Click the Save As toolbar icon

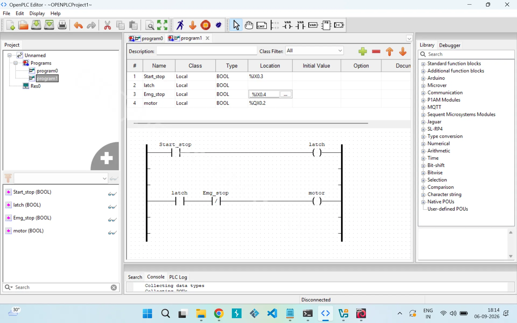pyautogui.click(x=49, y=25)
